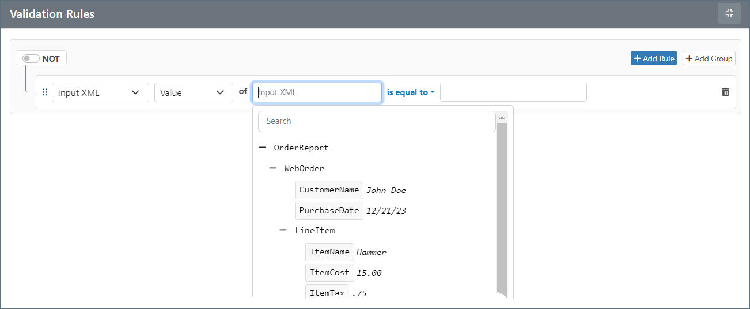
Task: Open the 'is equal to' operator dropdown
Action: tap(411, 92)
